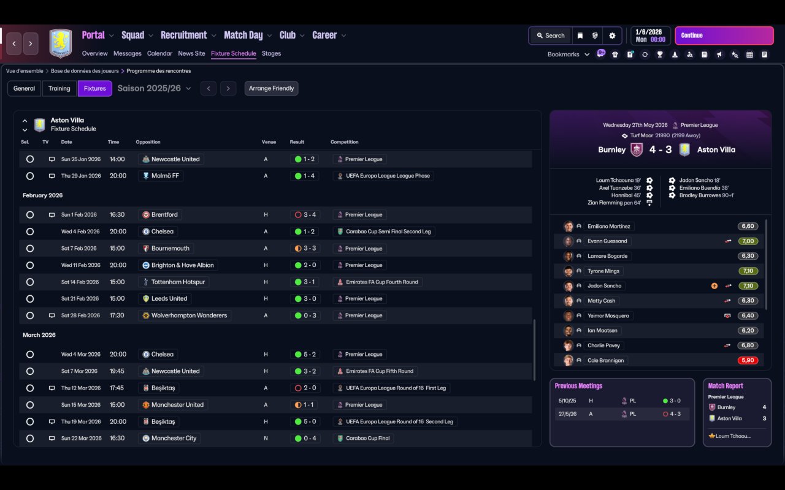This screenshot has height=490, width=785.
Task: Click the bookmark icon beside Search
Action: pos(580,36)
